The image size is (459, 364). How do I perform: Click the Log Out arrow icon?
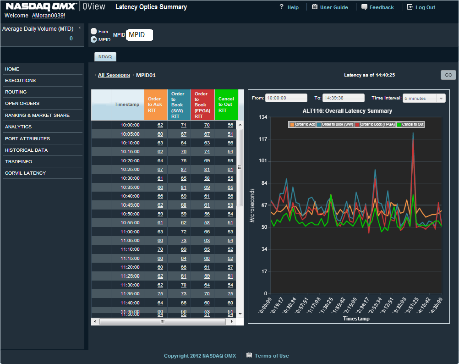click(410, 7)
